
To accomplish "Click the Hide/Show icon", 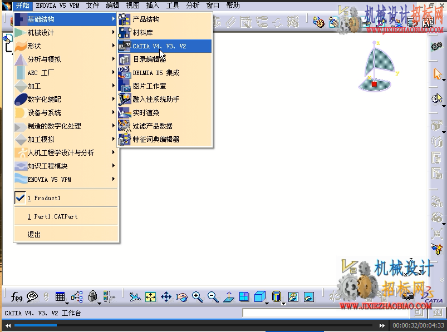I will point(293,297).
